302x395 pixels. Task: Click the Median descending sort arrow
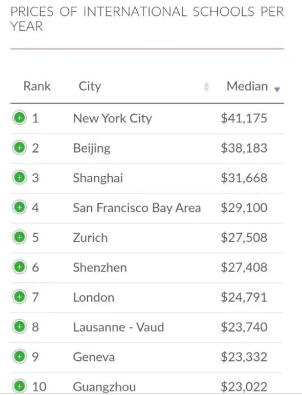pyautogui.click(x=277, y=89)
